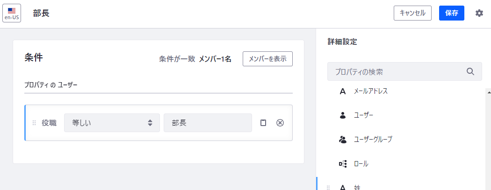Select the ユーザー person icon
The height and width of the screenshot is (190, 491).
point(342,115)
